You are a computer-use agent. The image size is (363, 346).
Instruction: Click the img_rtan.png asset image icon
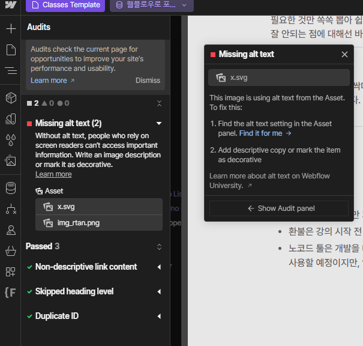48,223
